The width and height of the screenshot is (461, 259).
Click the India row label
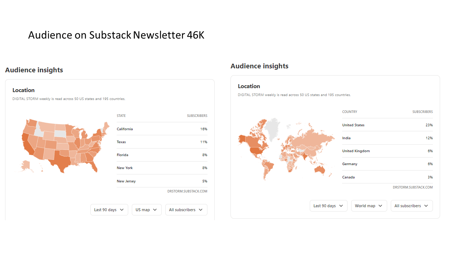pyautogui.click(x=346, y=138)
